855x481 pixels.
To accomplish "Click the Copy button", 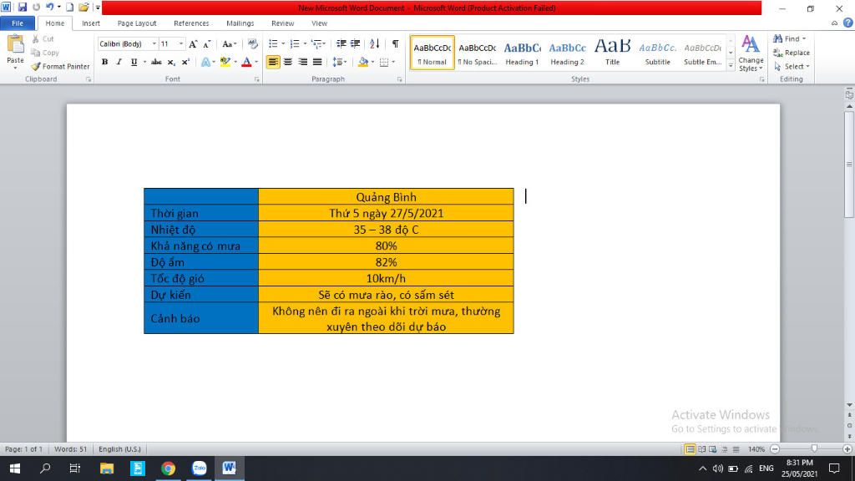I will point(45,53).
